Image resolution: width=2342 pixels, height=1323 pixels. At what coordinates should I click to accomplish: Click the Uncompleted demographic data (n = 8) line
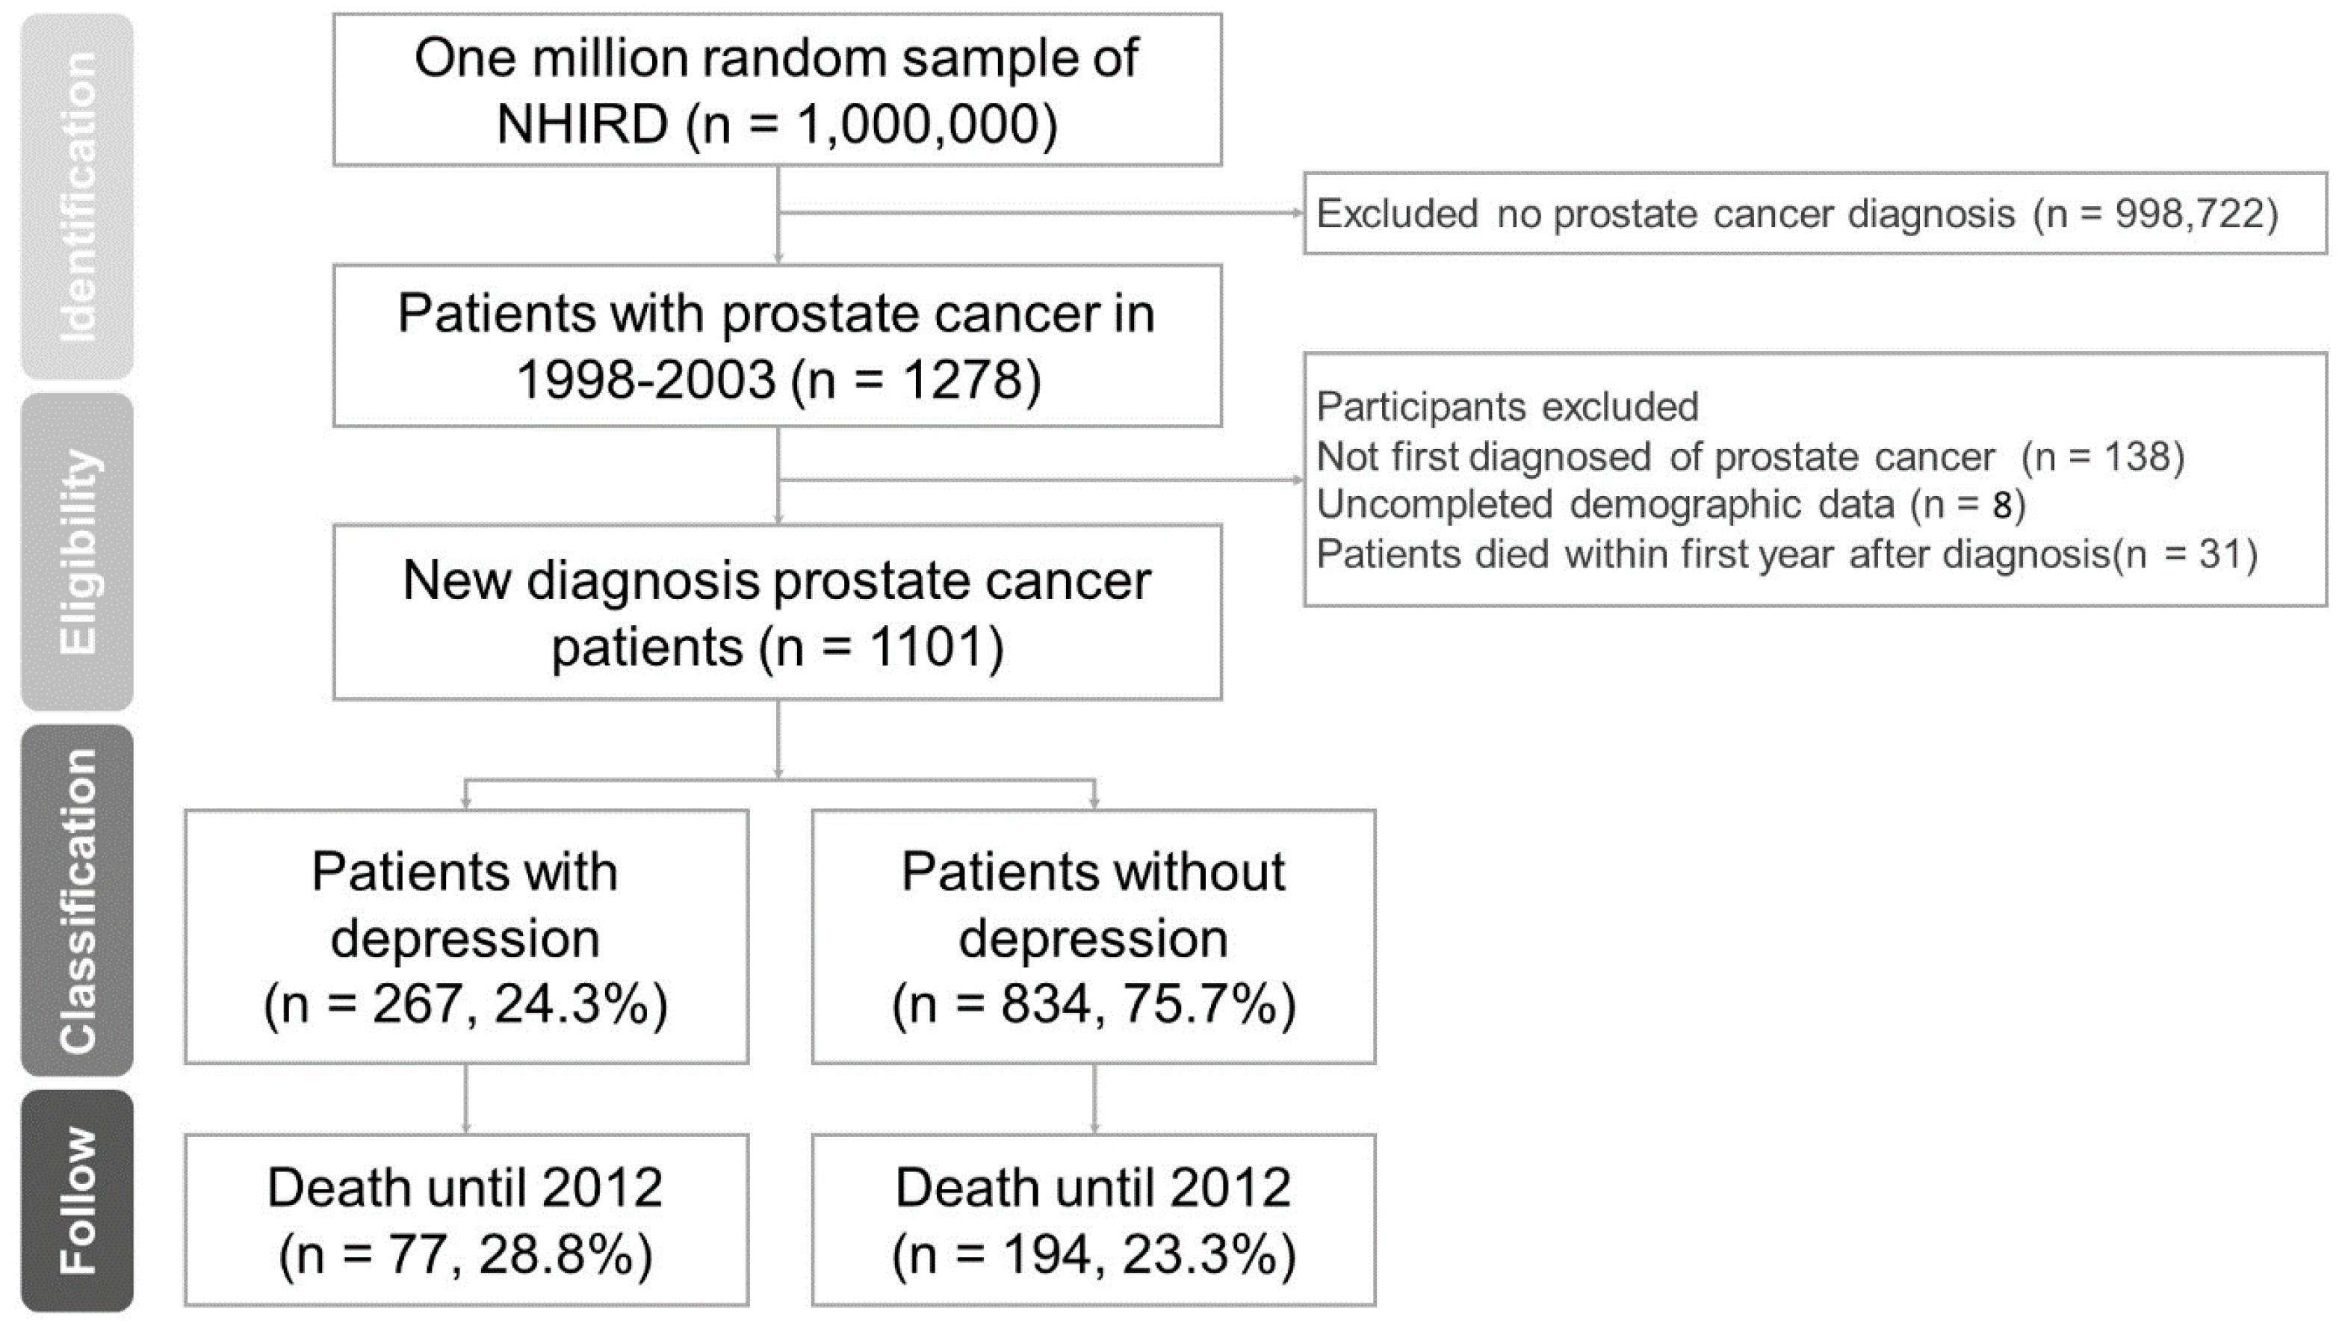1671,505
